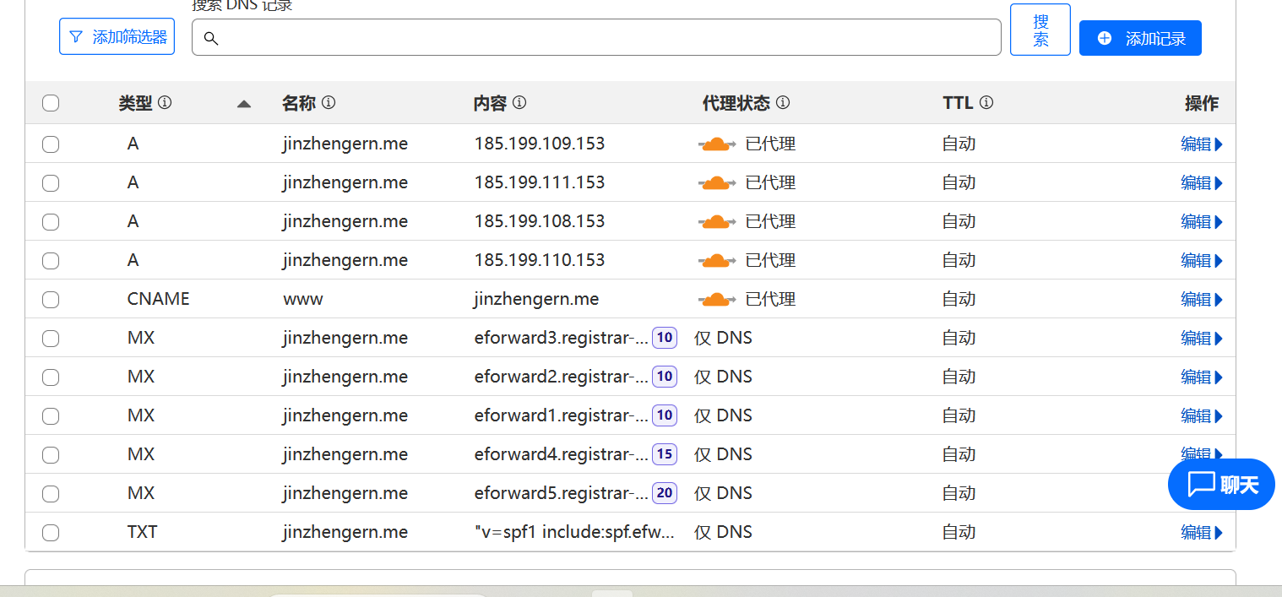Screen dimensions: 1282x597
Task: Open the 添加筛选器 filter button
Action: (117, 36)
